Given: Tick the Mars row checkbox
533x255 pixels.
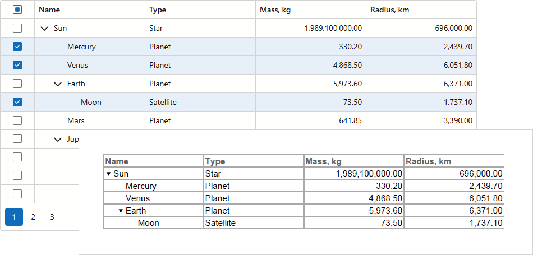Looking at the screenshot, I should tap(17, 120).
